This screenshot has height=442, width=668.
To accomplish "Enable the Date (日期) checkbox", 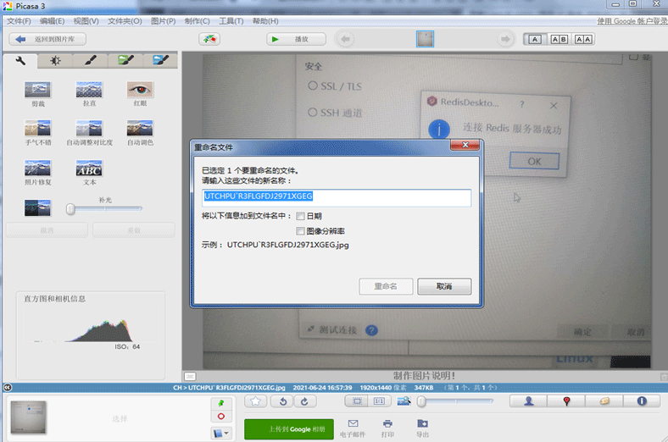I will click(x=300, y=216).
